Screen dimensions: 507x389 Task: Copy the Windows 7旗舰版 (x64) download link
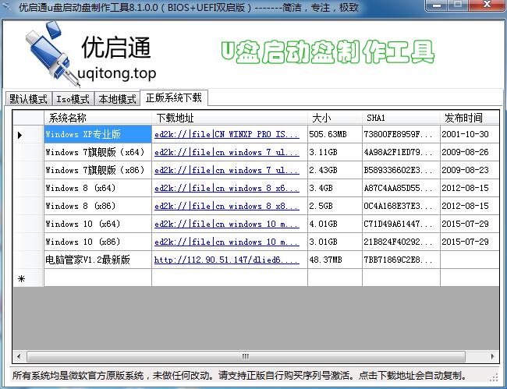pos(227,153)
